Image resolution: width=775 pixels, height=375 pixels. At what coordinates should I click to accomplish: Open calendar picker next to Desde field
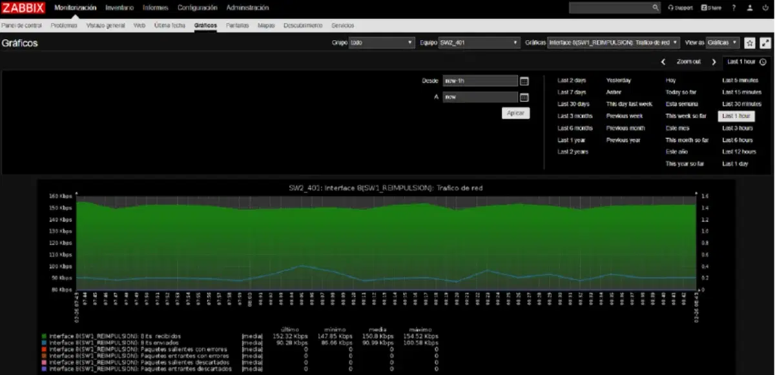pos(524,81)
